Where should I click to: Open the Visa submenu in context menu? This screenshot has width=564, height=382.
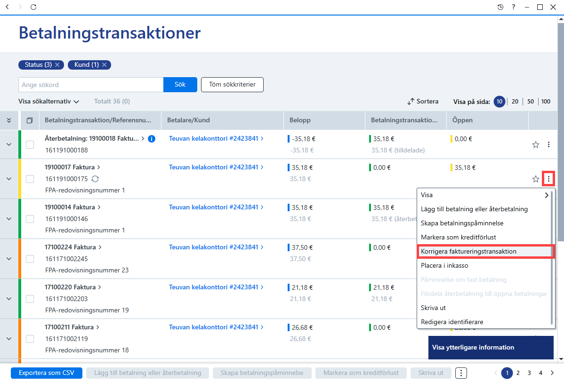484,195
